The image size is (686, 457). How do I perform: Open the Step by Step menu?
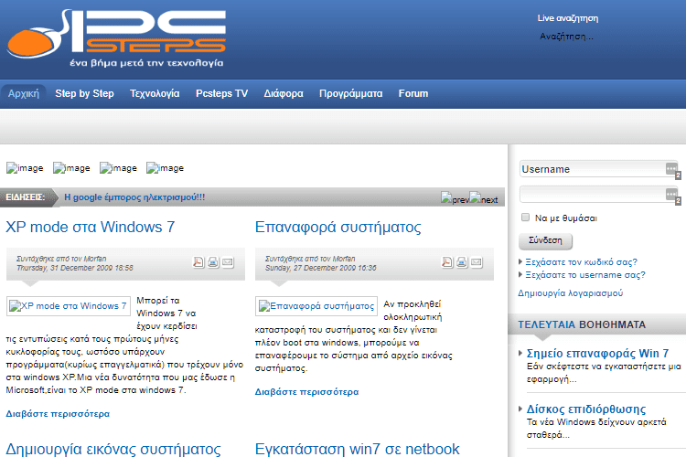[x=84, y=93]
